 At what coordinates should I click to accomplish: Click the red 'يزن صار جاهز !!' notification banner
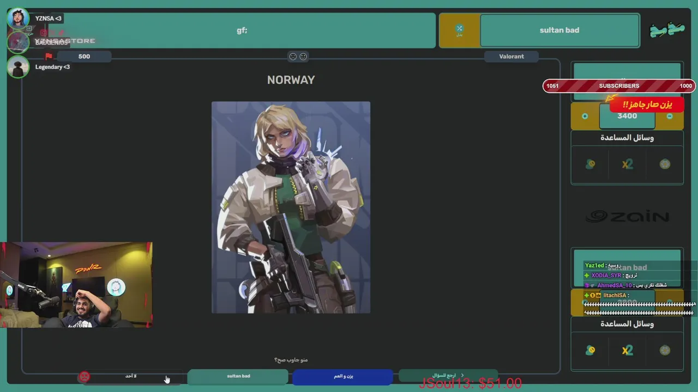coord(647,105)
